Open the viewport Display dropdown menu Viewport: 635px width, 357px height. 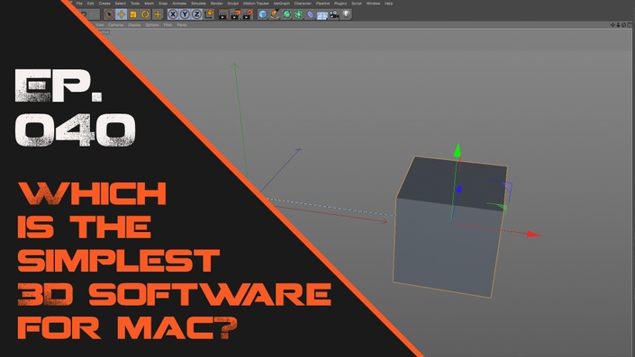[x=134, y=25]
